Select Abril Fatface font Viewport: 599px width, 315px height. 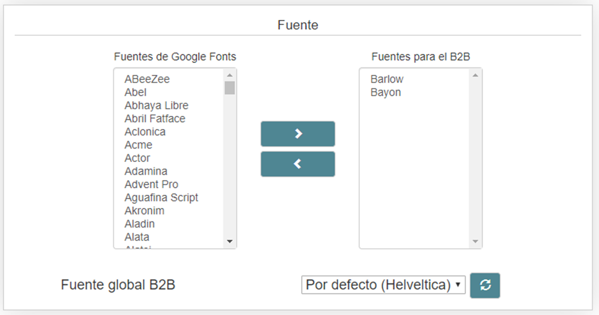[155, 119]
